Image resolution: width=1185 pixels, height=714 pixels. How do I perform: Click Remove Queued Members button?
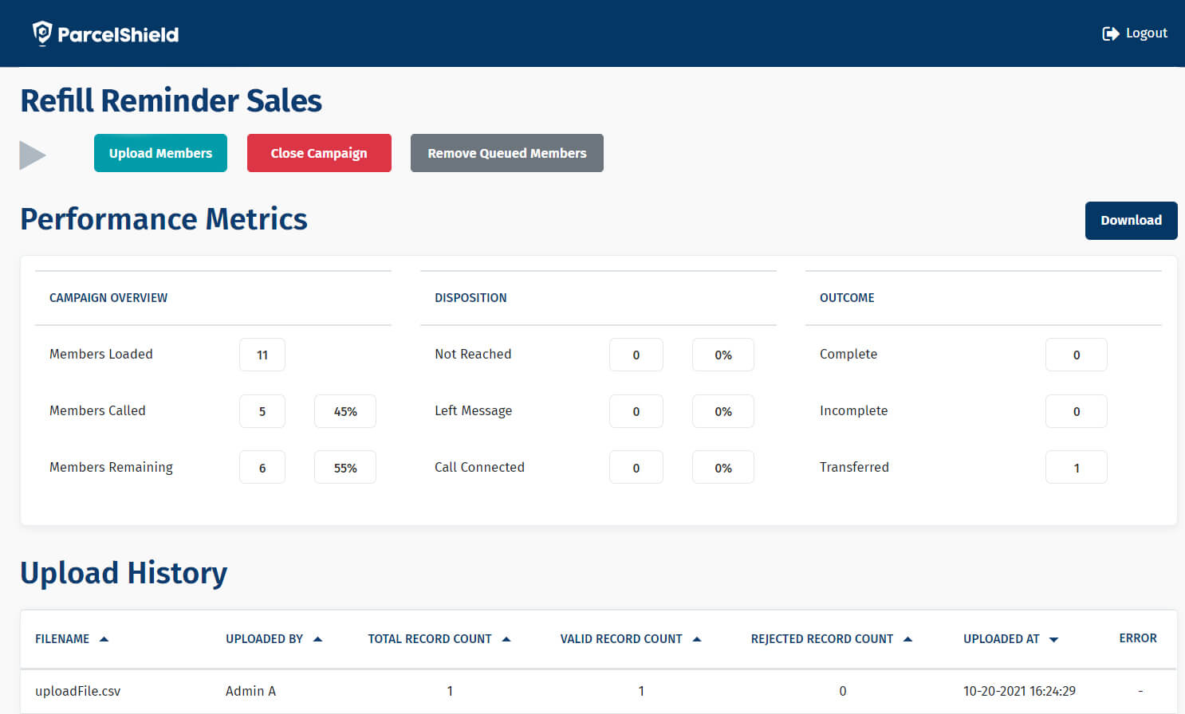(506, 153)
